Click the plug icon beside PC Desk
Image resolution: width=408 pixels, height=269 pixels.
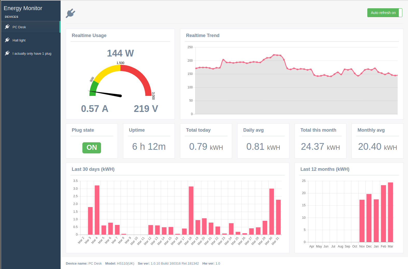[x=7, y=27]
